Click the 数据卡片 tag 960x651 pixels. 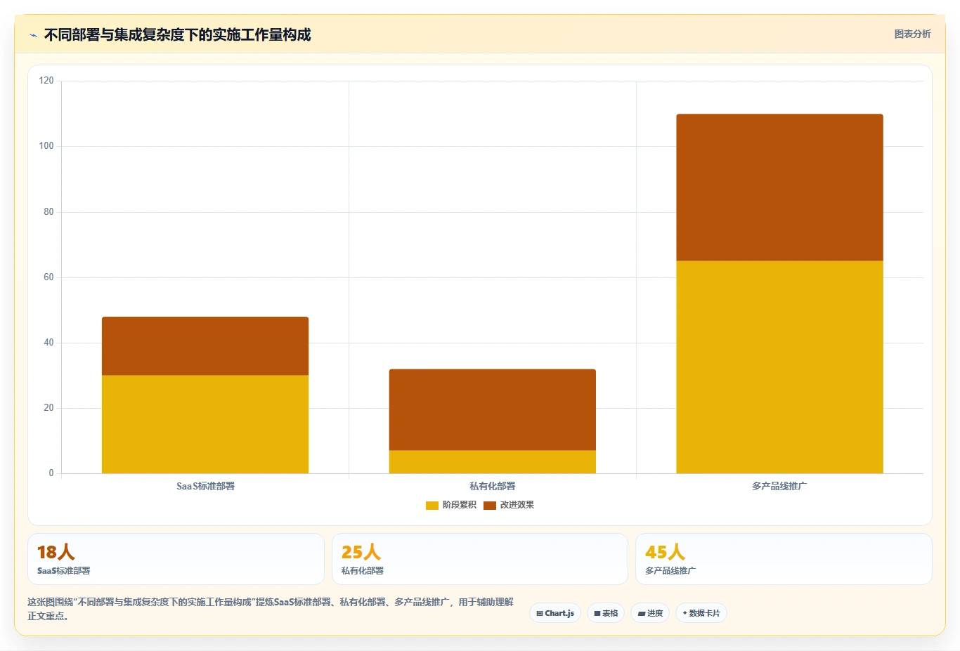tap(701, 613)
